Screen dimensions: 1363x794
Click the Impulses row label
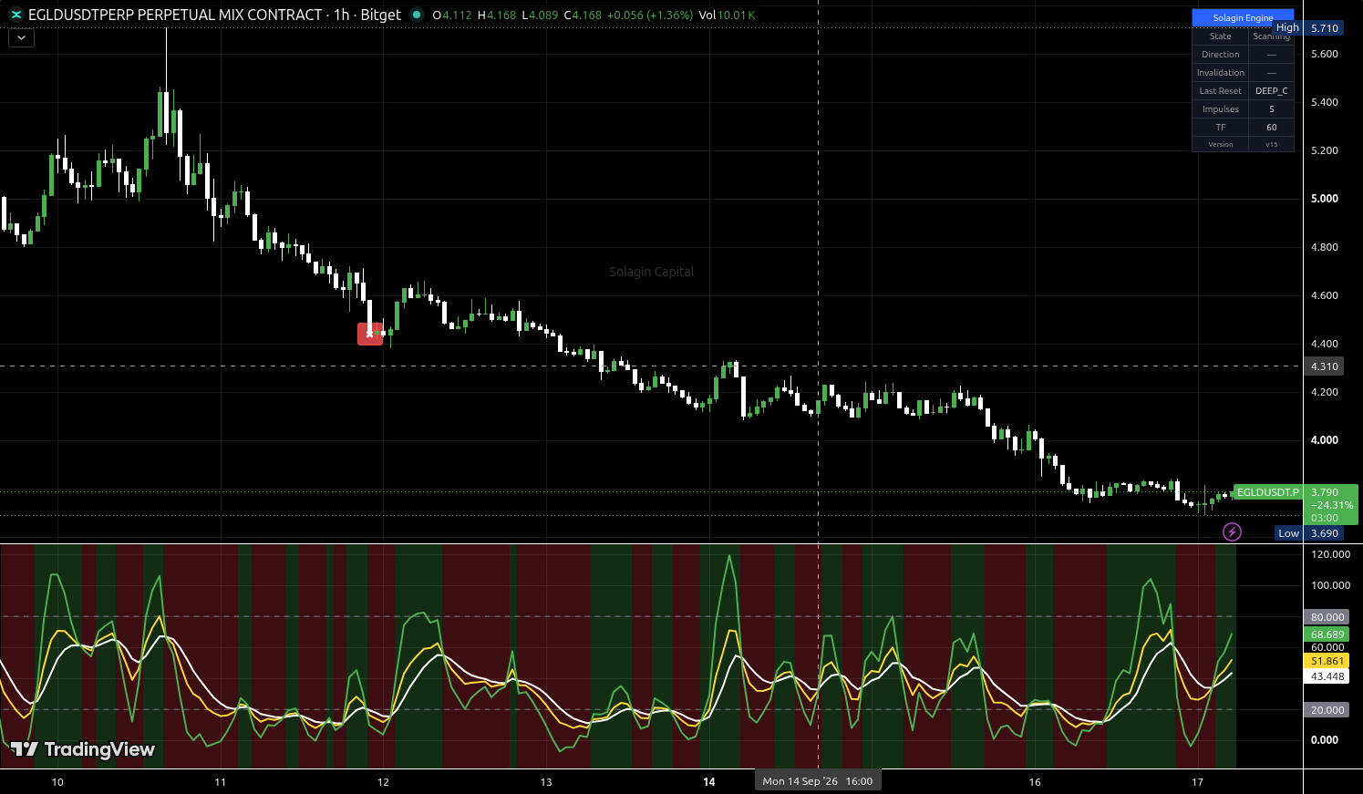tap(1221, 109)
